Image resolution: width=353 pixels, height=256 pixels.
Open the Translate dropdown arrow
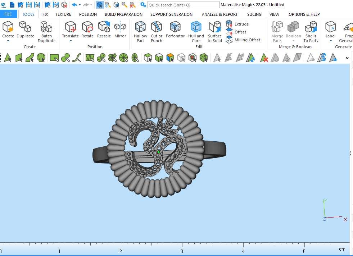pyautogui.click(x=71, y=41)
